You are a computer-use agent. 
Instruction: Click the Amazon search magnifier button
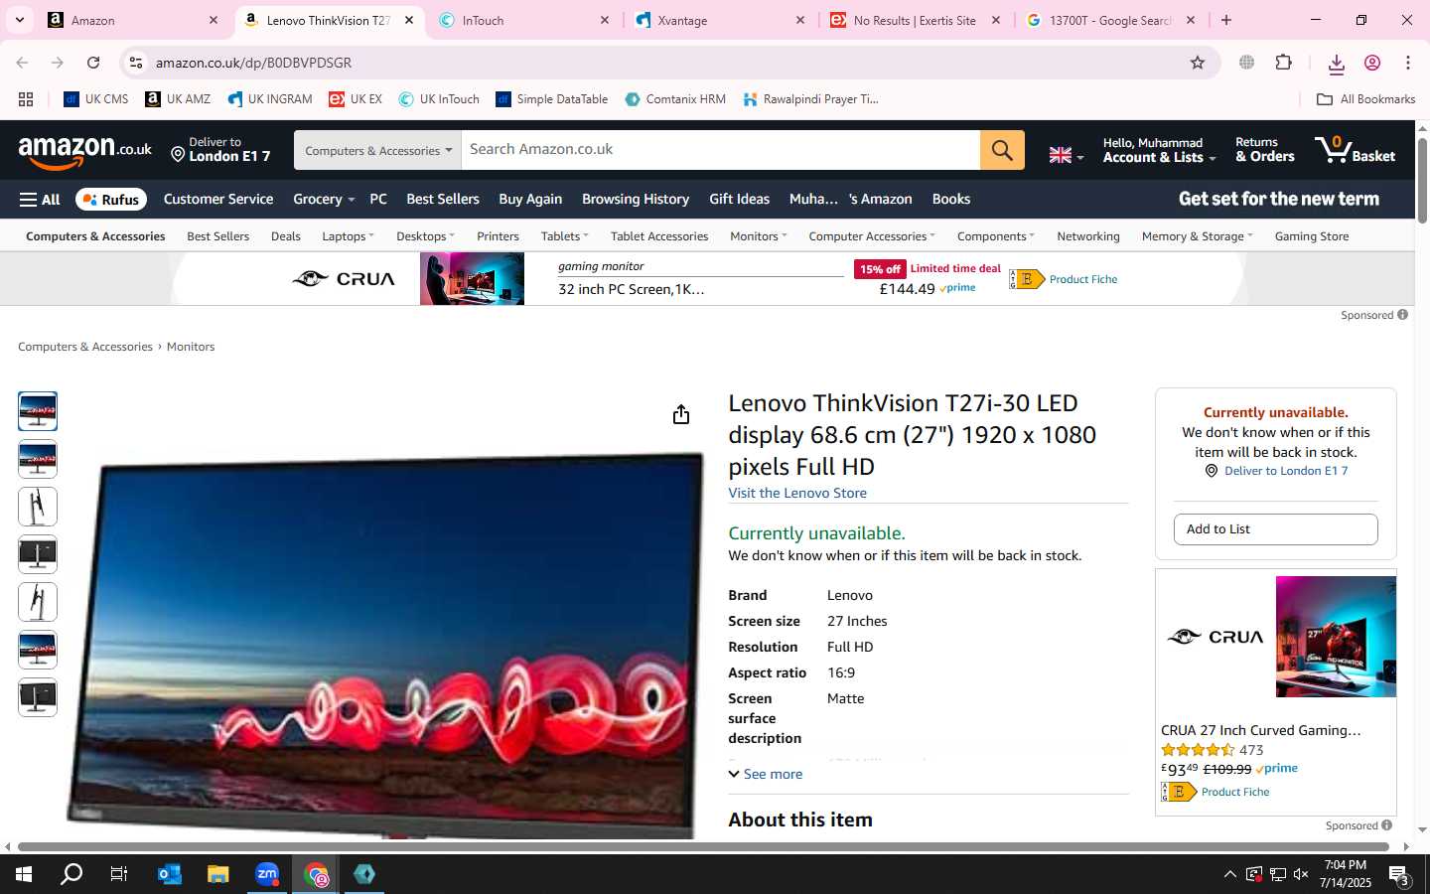coord(1002,150)
